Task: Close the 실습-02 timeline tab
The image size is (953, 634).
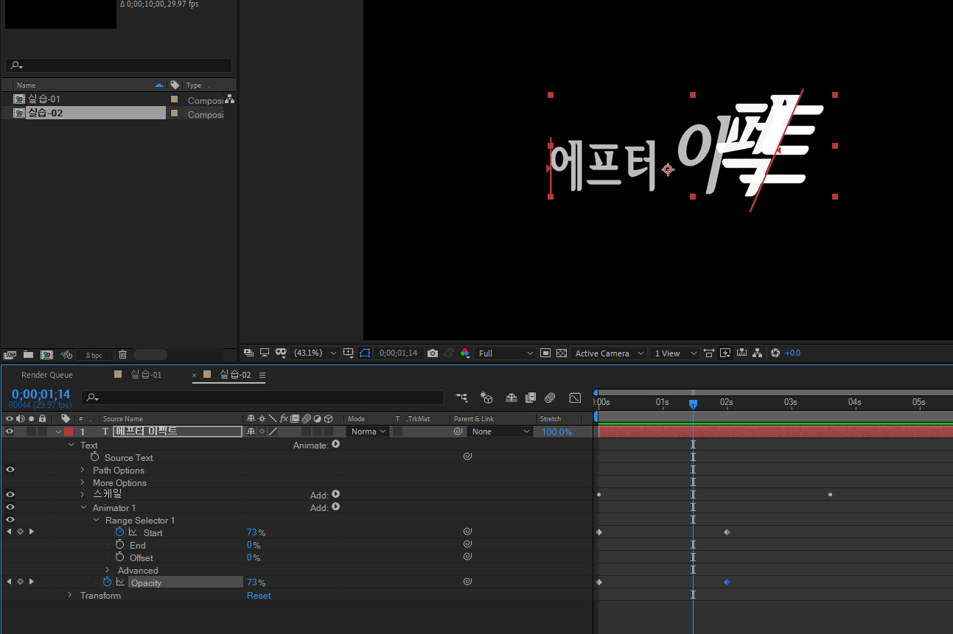Action: click(x=195, y=376)
